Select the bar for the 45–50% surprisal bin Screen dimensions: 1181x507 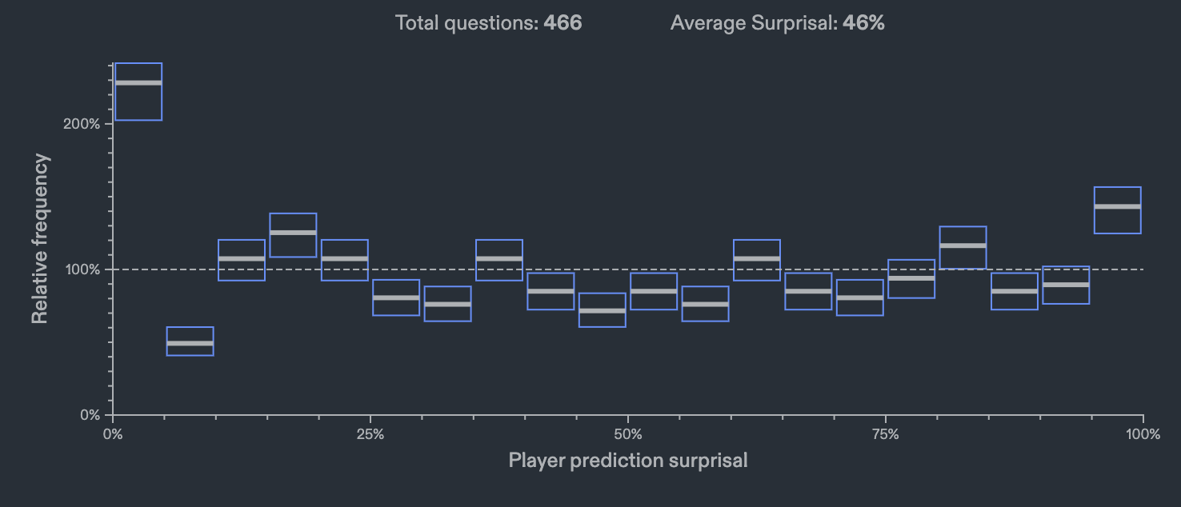coord(602,310)
